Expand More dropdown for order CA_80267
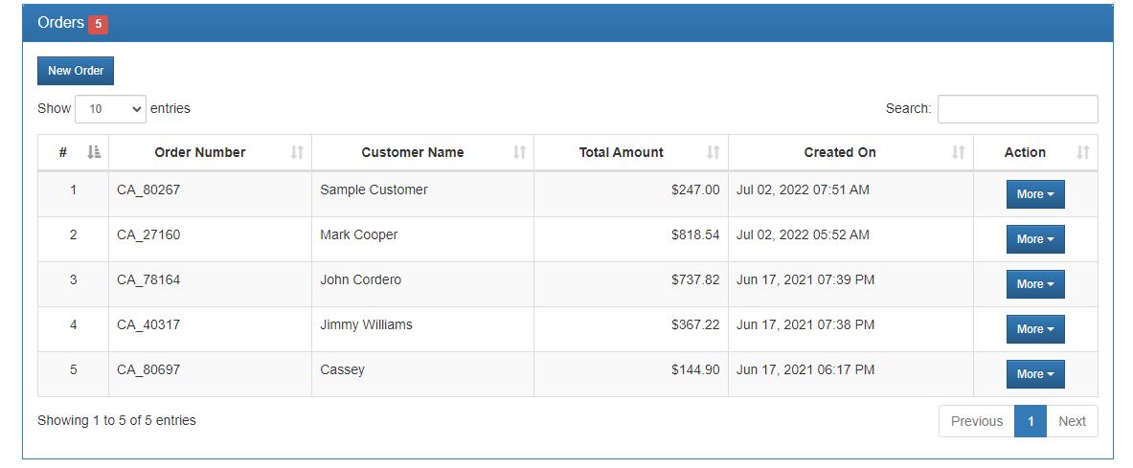 tap(1034, 194)
